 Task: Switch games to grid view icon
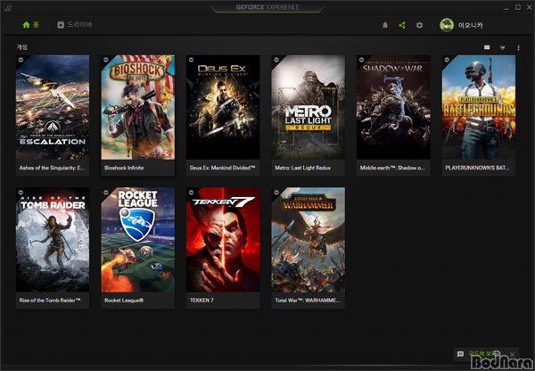487,47
